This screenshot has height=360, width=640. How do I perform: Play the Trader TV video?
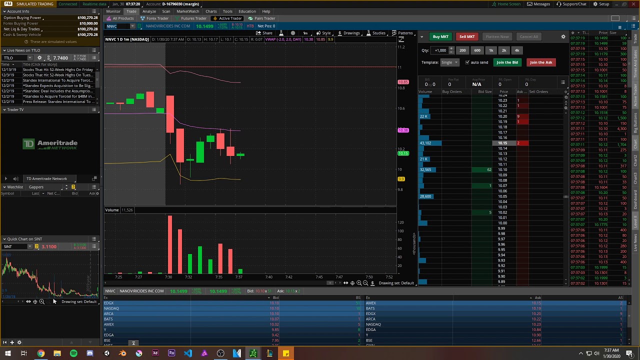pos(5,178)
